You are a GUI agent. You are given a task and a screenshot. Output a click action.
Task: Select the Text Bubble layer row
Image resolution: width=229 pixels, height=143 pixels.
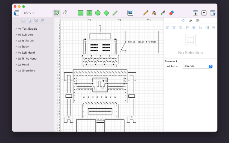[x=33, y=29]
